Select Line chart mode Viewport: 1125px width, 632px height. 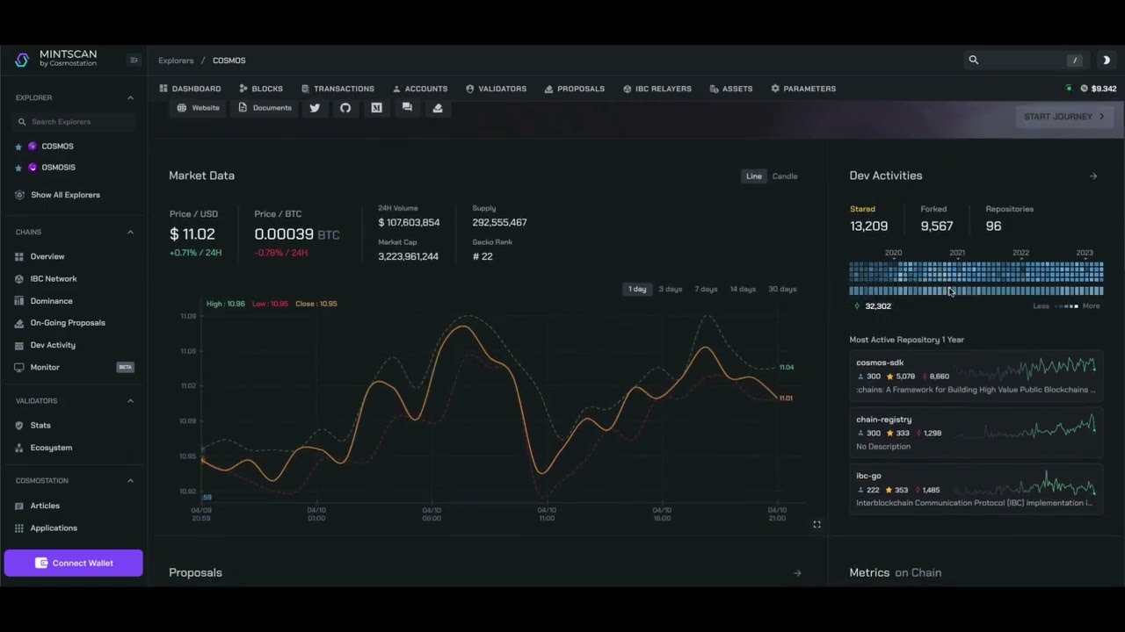click(754, 176)
